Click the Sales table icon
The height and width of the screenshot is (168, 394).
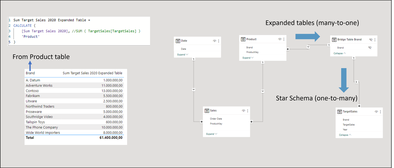207,111
